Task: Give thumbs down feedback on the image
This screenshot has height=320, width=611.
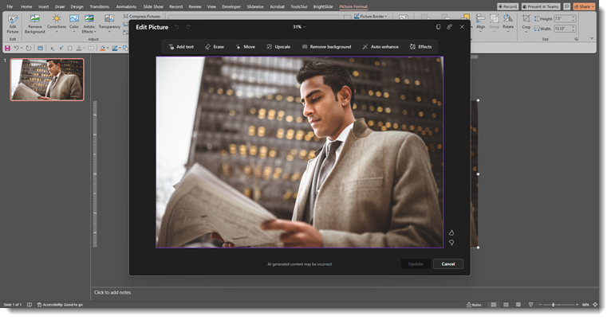Action: 451,243
